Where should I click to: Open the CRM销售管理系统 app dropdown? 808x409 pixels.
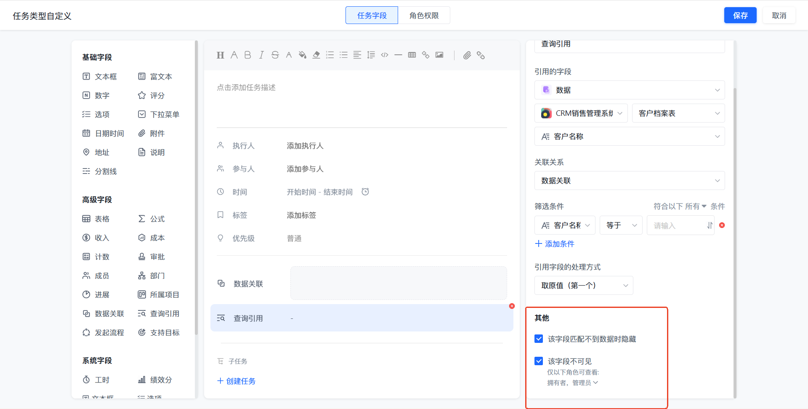pos(581,113)
